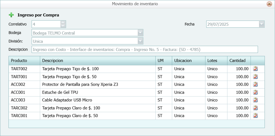
Task: Close the Movimiento de inventario window
Action: coord(269,4)
